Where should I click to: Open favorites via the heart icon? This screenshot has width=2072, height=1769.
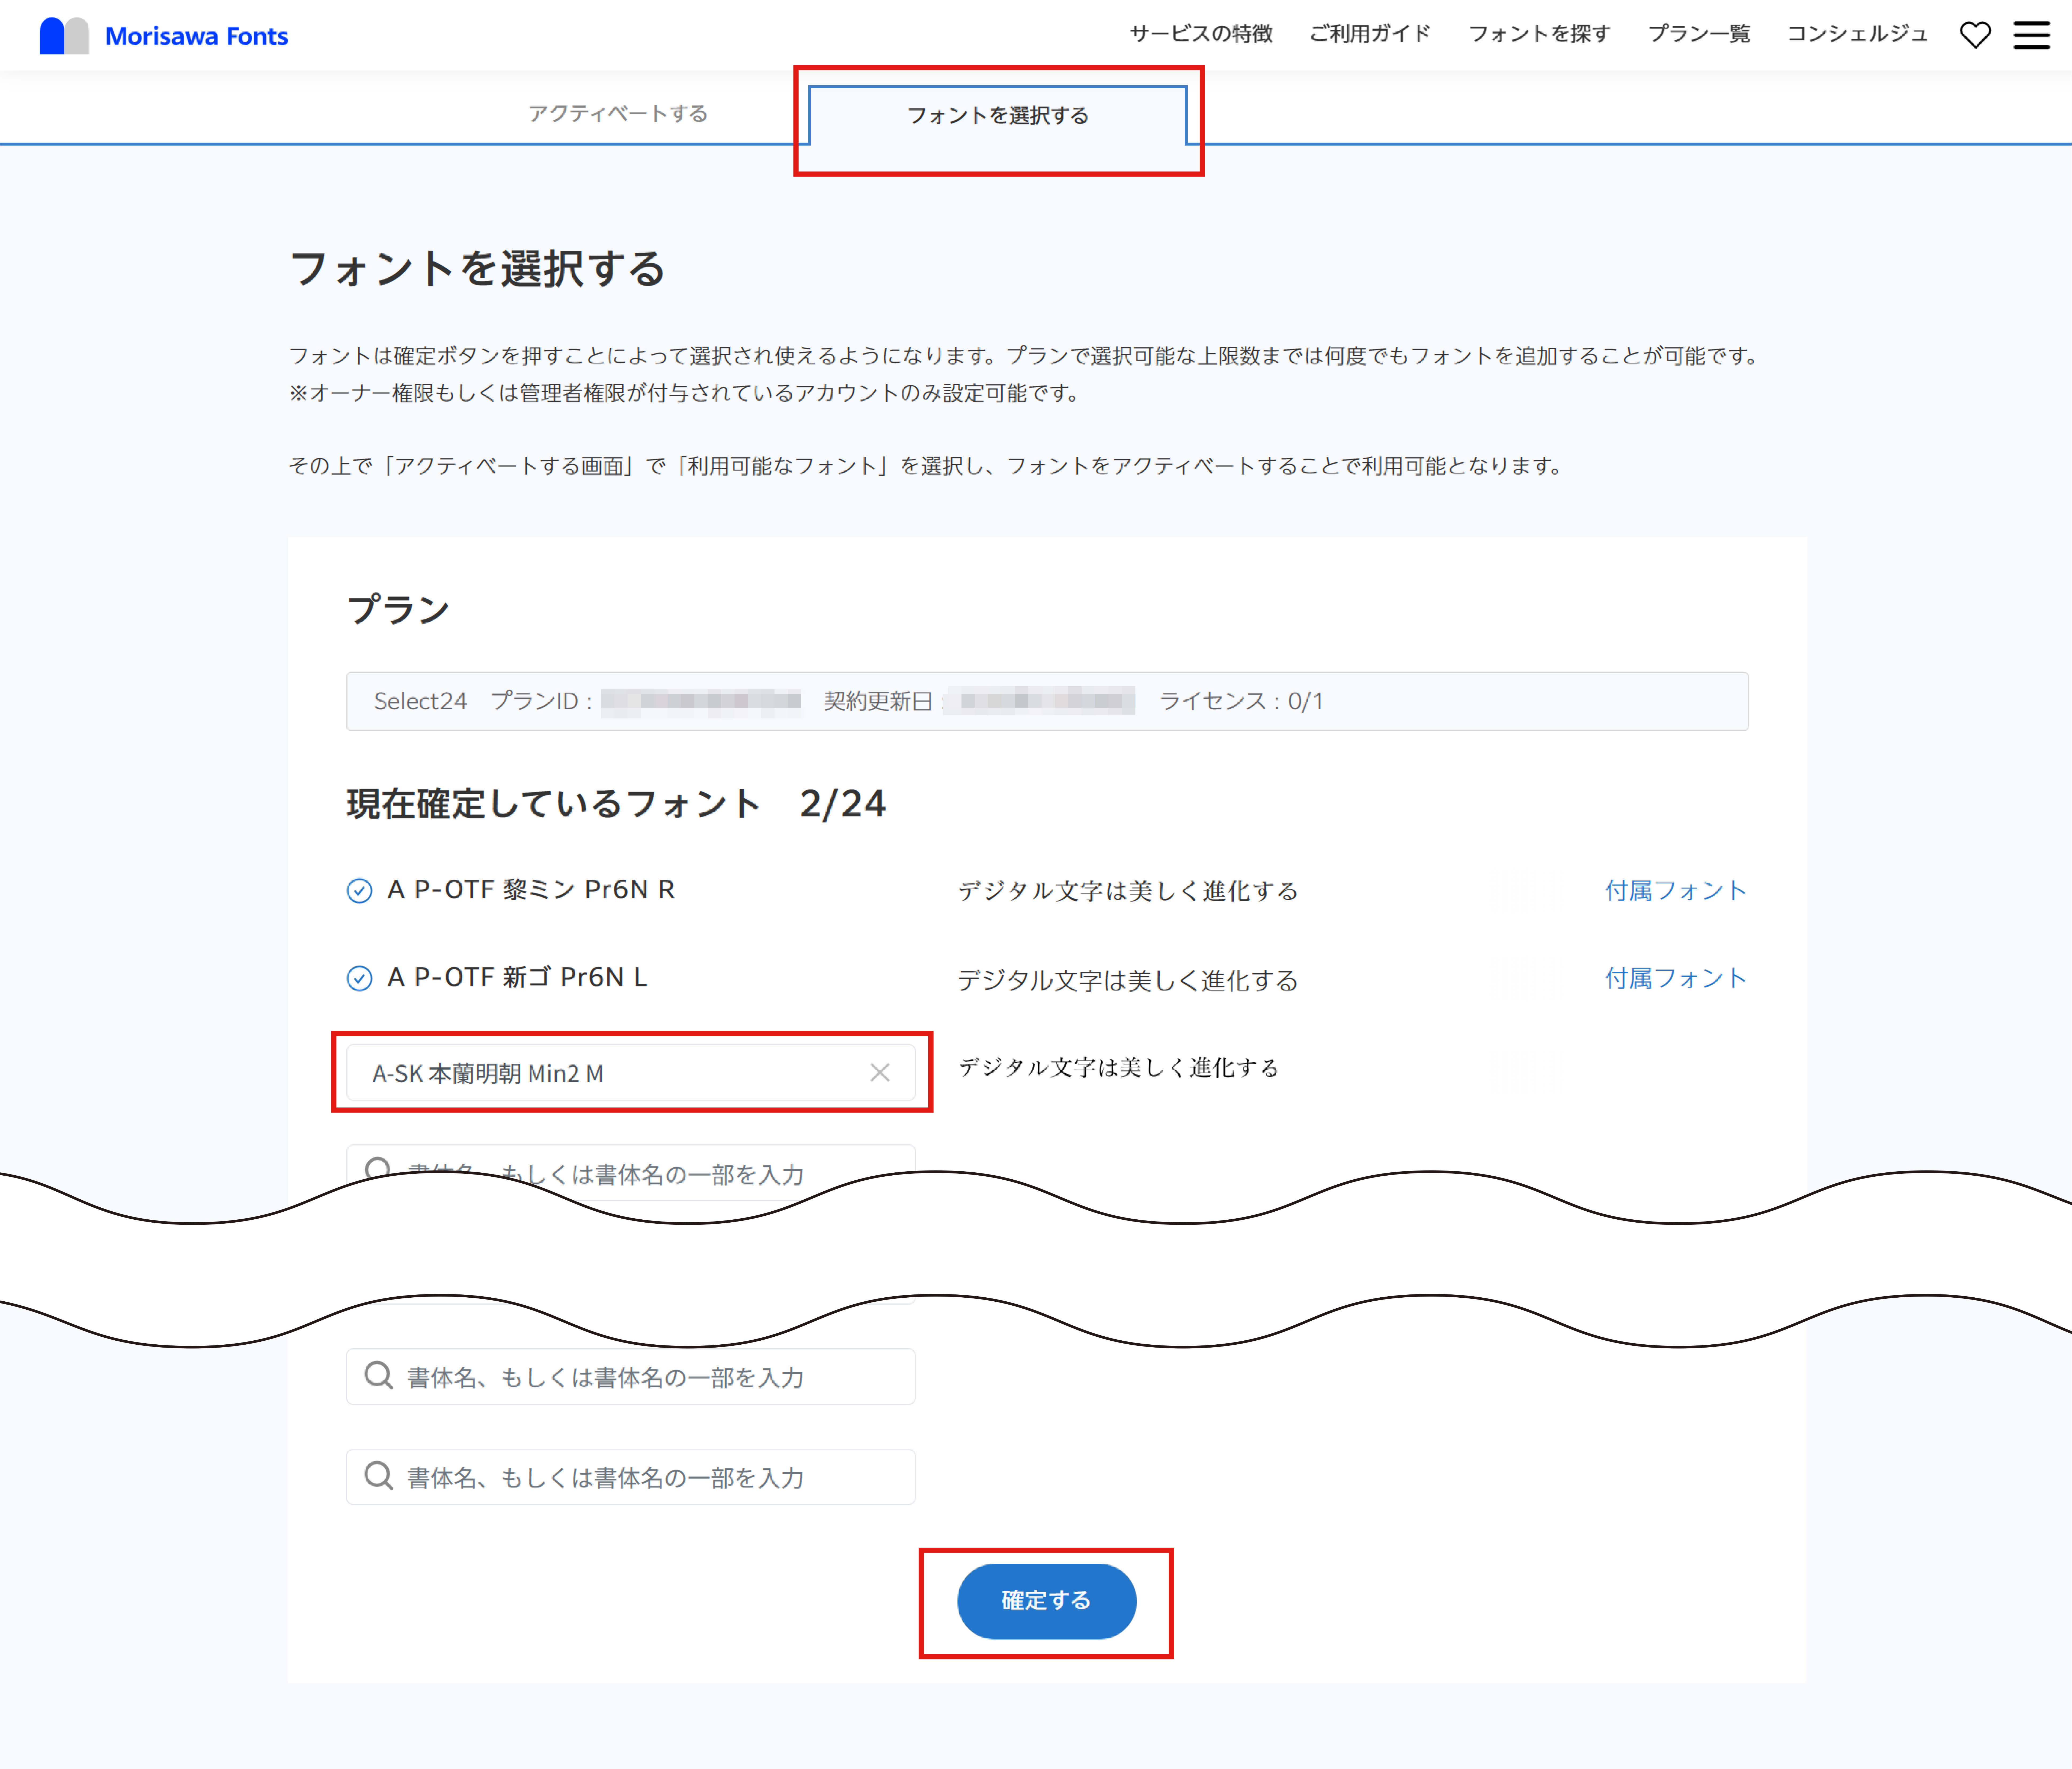1975,35
